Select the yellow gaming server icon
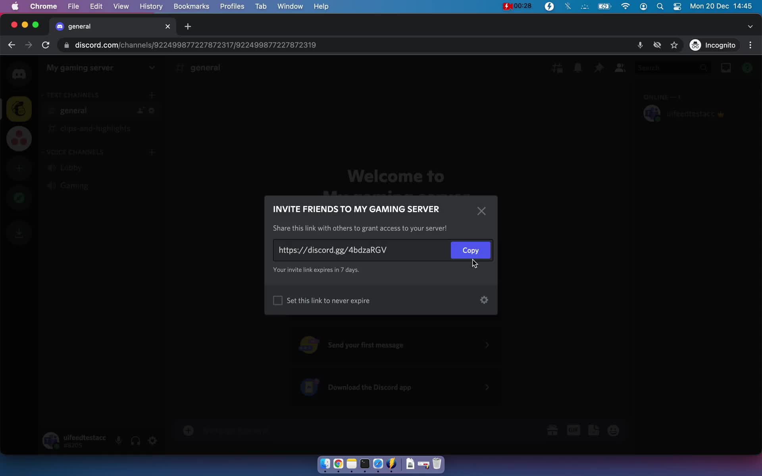 click(x=19, y=109)
